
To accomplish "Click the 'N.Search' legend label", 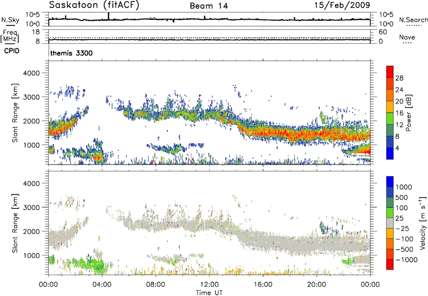I will point(413,20).
